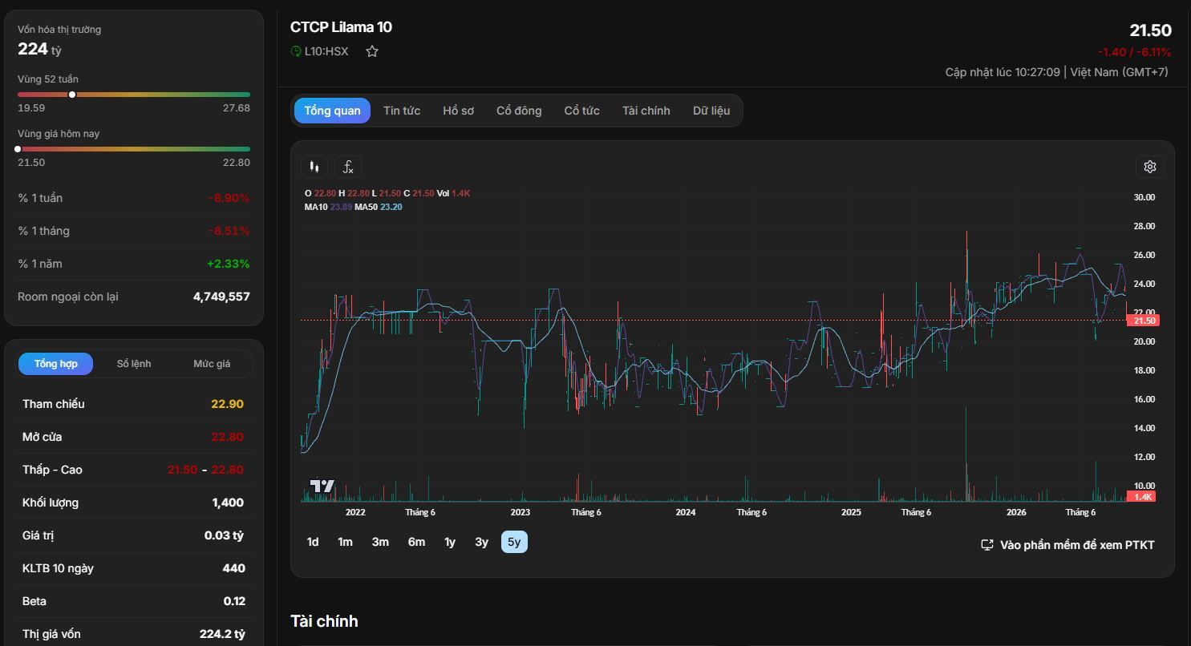Set chart range to 5y

click(x=514, y=543)
